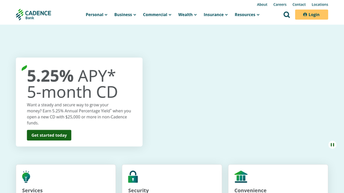Open the Resources menu
The width and height of the screenshot is (344, 193).
click(x=247, y=15)
